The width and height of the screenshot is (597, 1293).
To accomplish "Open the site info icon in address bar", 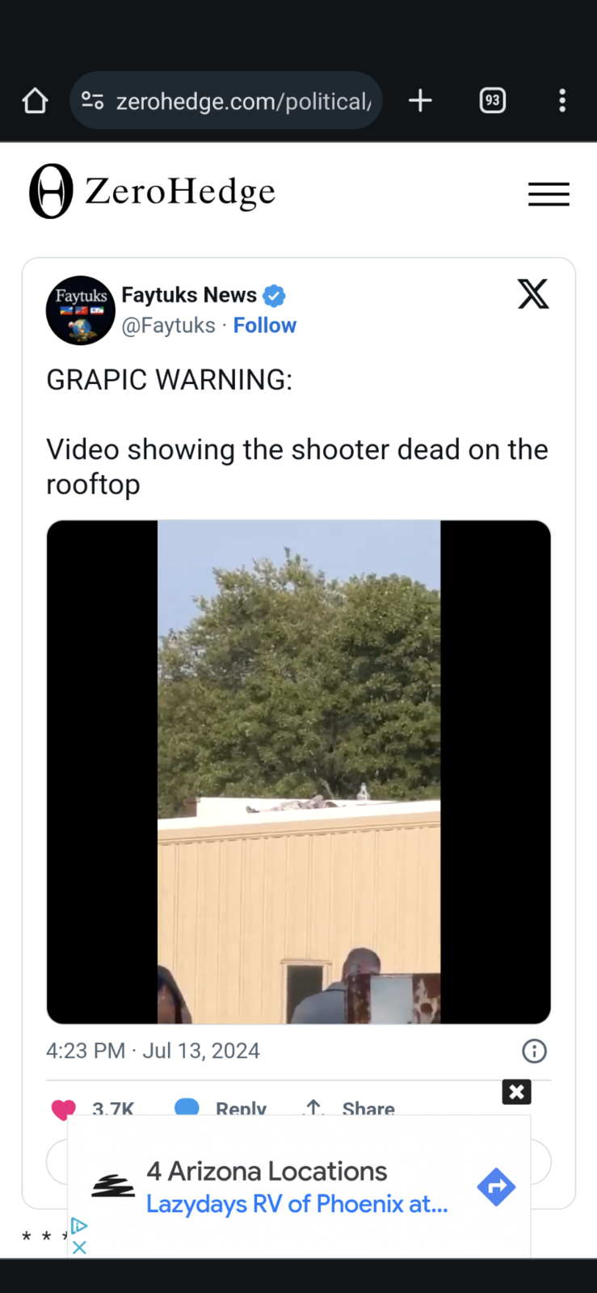I will click(x=92, y=101).
